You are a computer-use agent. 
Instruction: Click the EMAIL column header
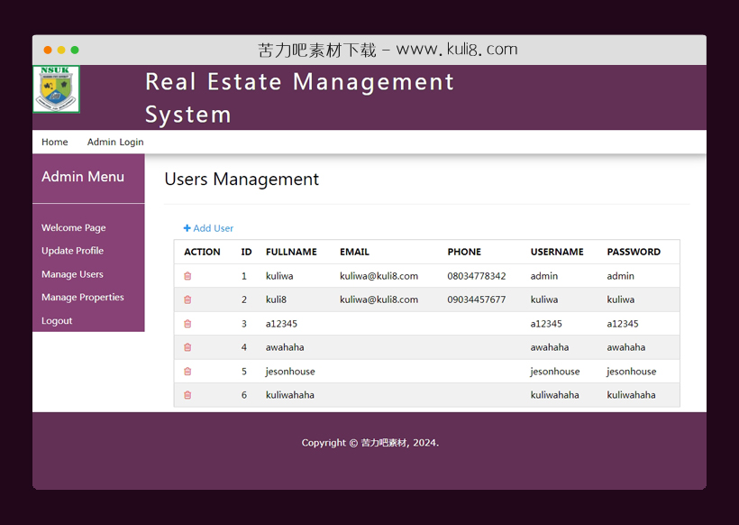click(354, 253)
